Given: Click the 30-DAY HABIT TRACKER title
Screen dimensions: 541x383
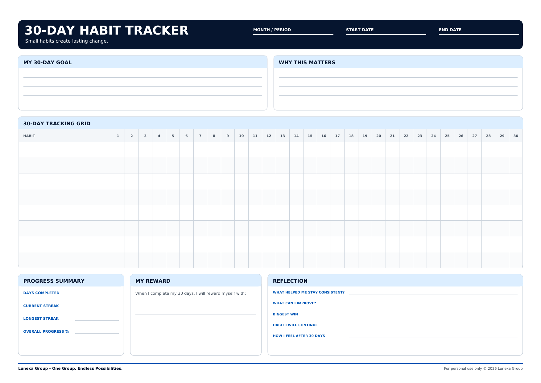Looking at the screenshot, I should click(106, 31).
